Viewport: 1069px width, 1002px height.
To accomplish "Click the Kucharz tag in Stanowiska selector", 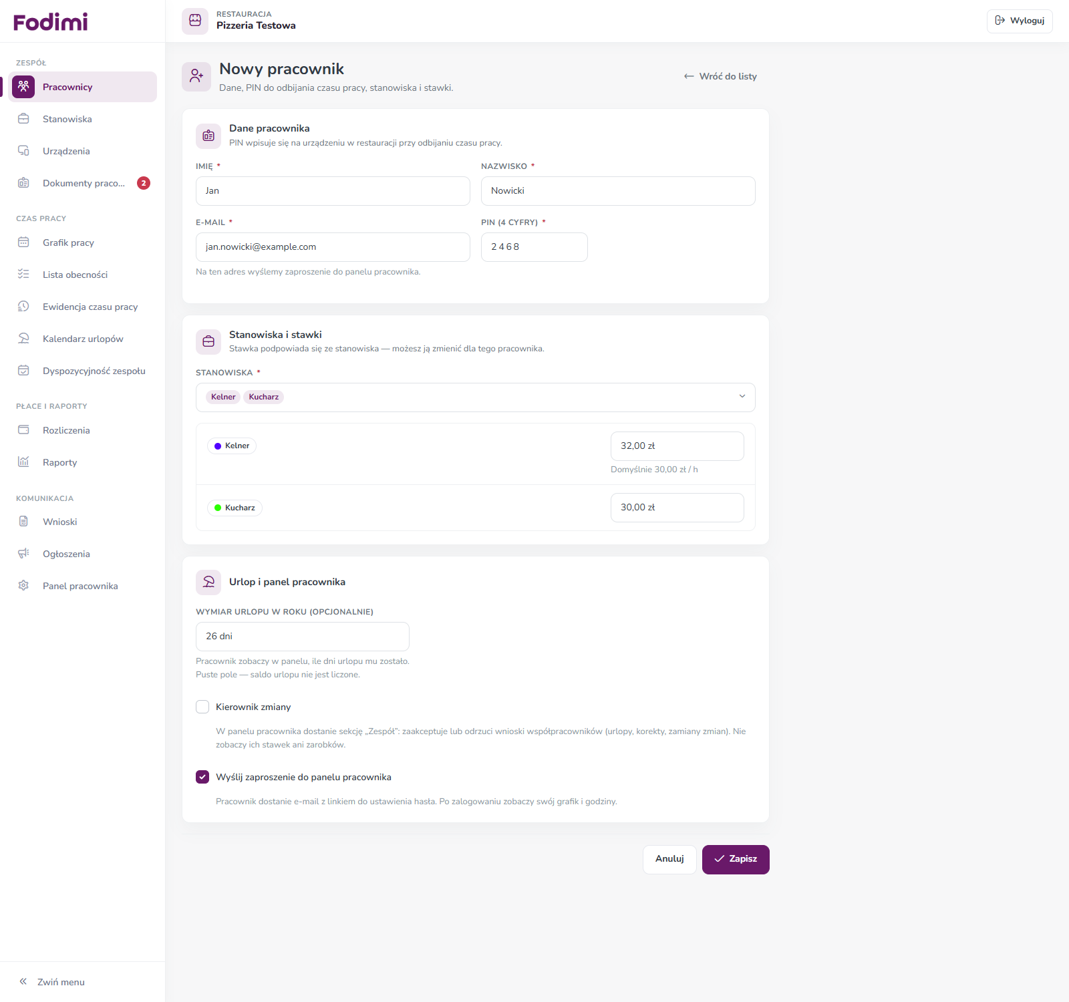I will tap(264, 397).
